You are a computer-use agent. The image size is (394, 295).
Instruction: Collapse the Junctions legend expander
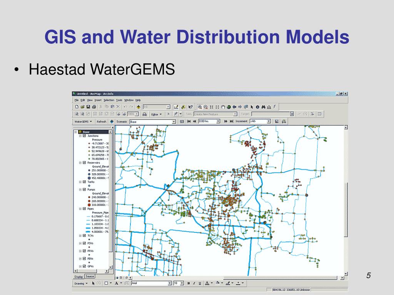pos(80,136)
